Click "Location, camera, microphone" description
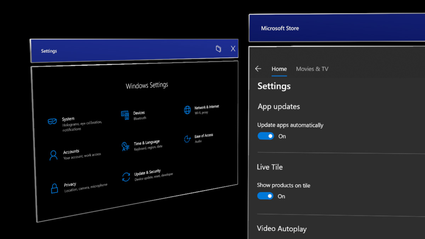This screenshot has height=239, width=425. [86, 188]
